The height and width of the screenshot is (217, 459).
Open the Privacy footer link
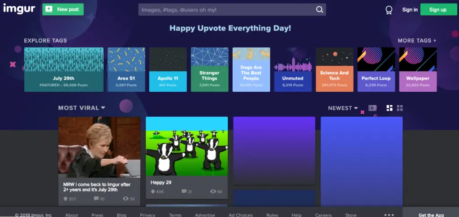coord(147,215)
